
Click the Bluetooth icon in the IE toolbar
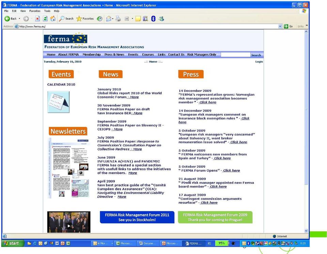153,19
